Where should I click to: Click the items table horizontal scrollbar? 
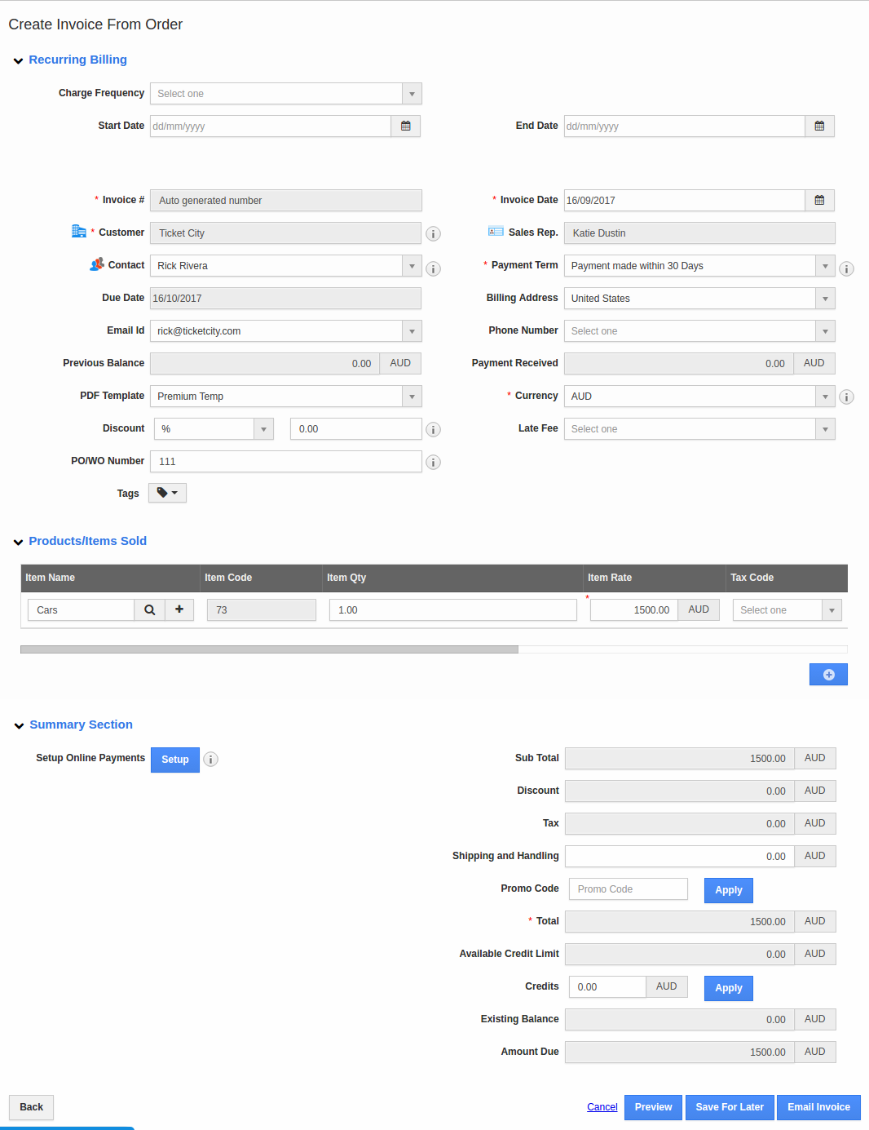coord(269,649)
